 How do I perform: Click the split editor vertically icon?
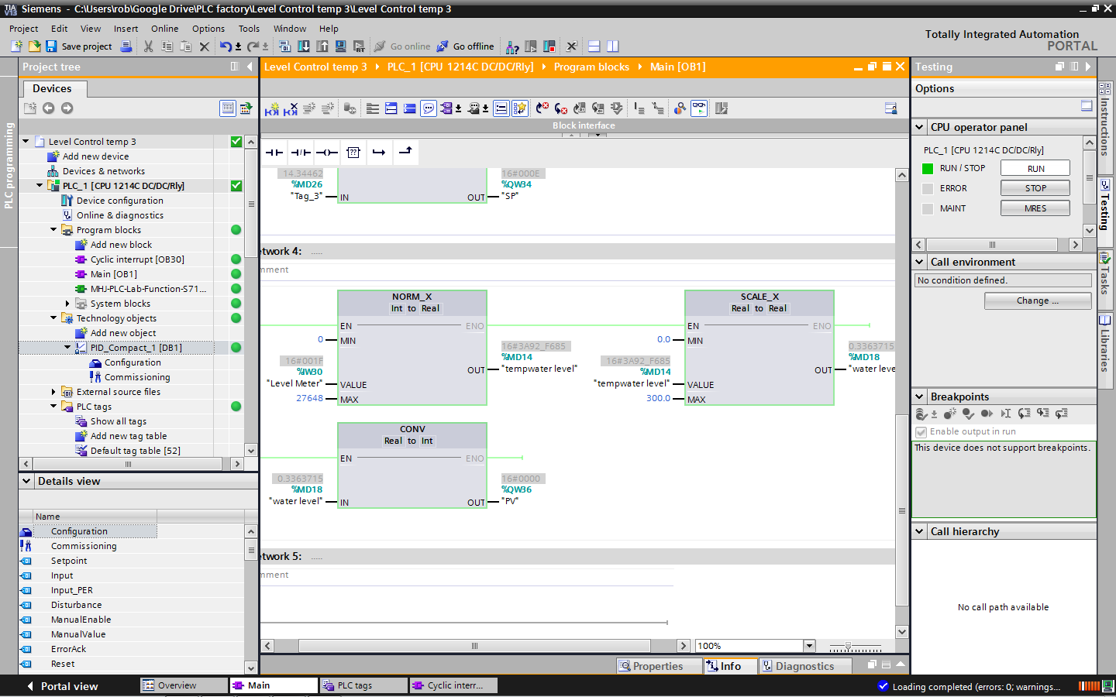[613, 46]
